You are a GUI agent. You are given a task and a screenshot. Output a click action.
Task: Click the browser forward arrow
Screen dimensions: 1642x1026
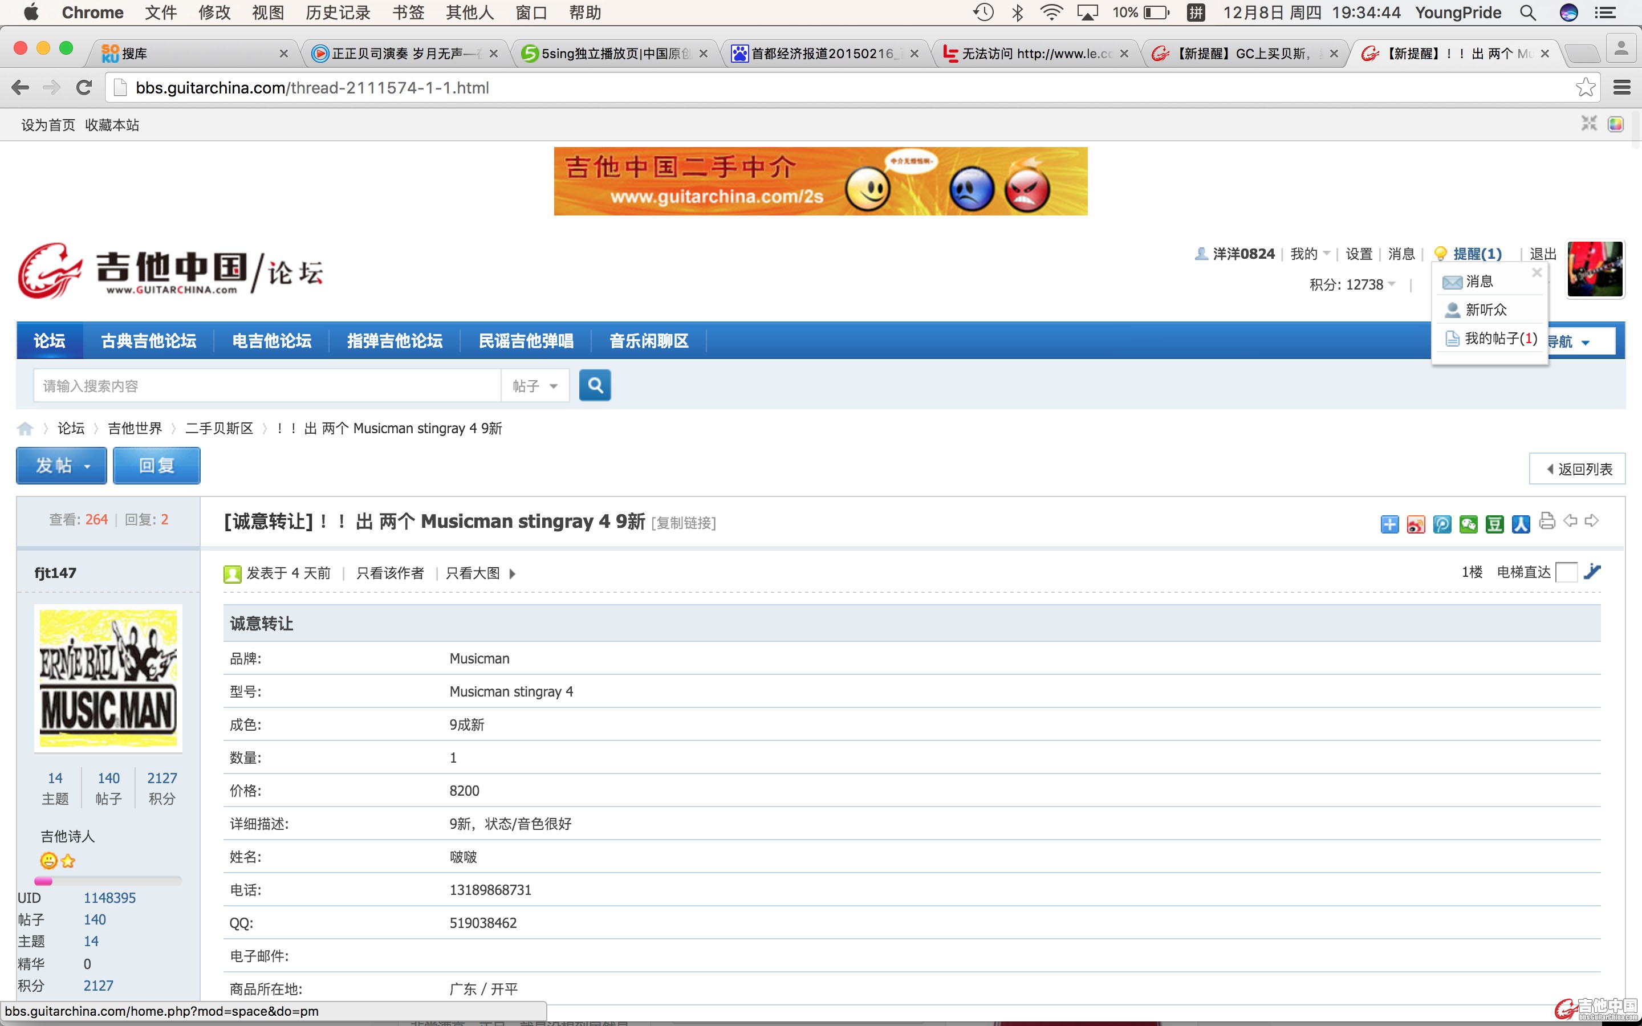(51, 88)
